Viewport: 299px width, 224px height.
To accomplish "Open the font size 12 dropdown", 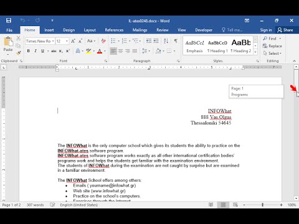I will 67,41.
